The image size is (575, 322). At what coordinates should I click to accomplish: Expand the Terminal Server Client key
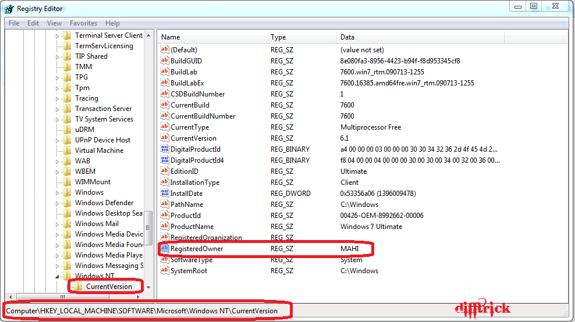click(x=57, y=36)
